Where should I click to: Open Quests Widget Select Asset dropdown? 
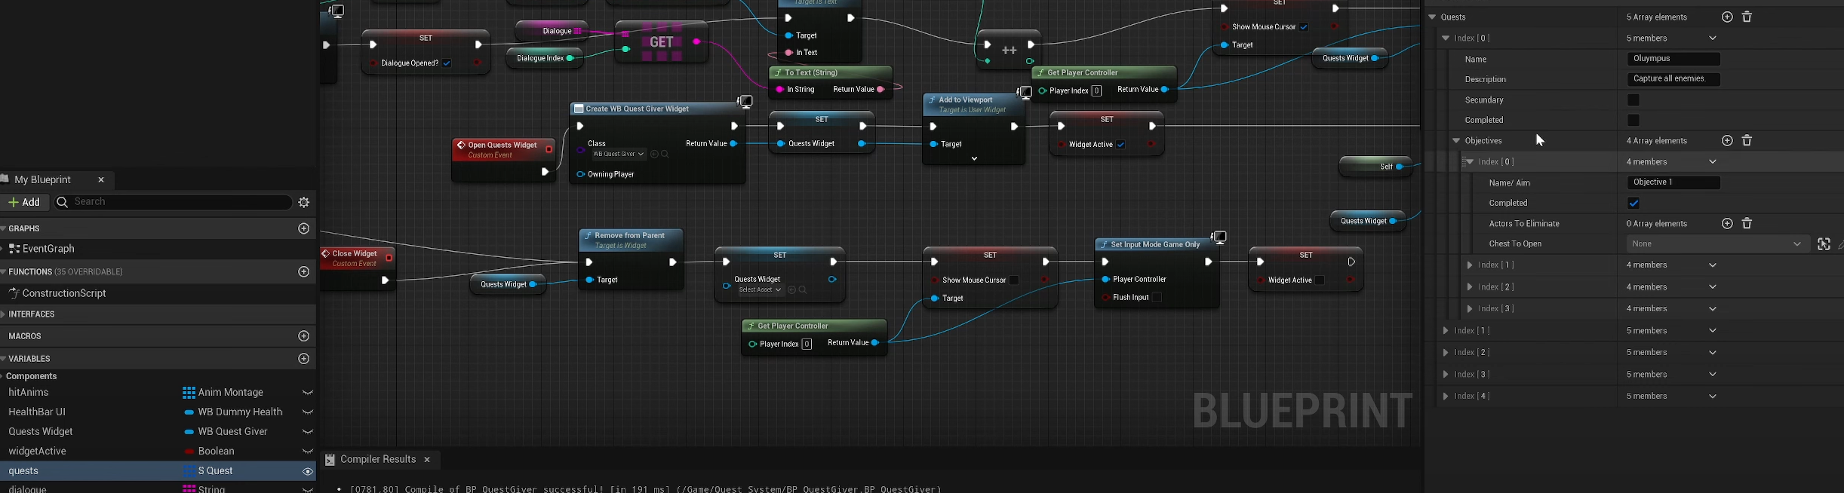coord(761,290)
